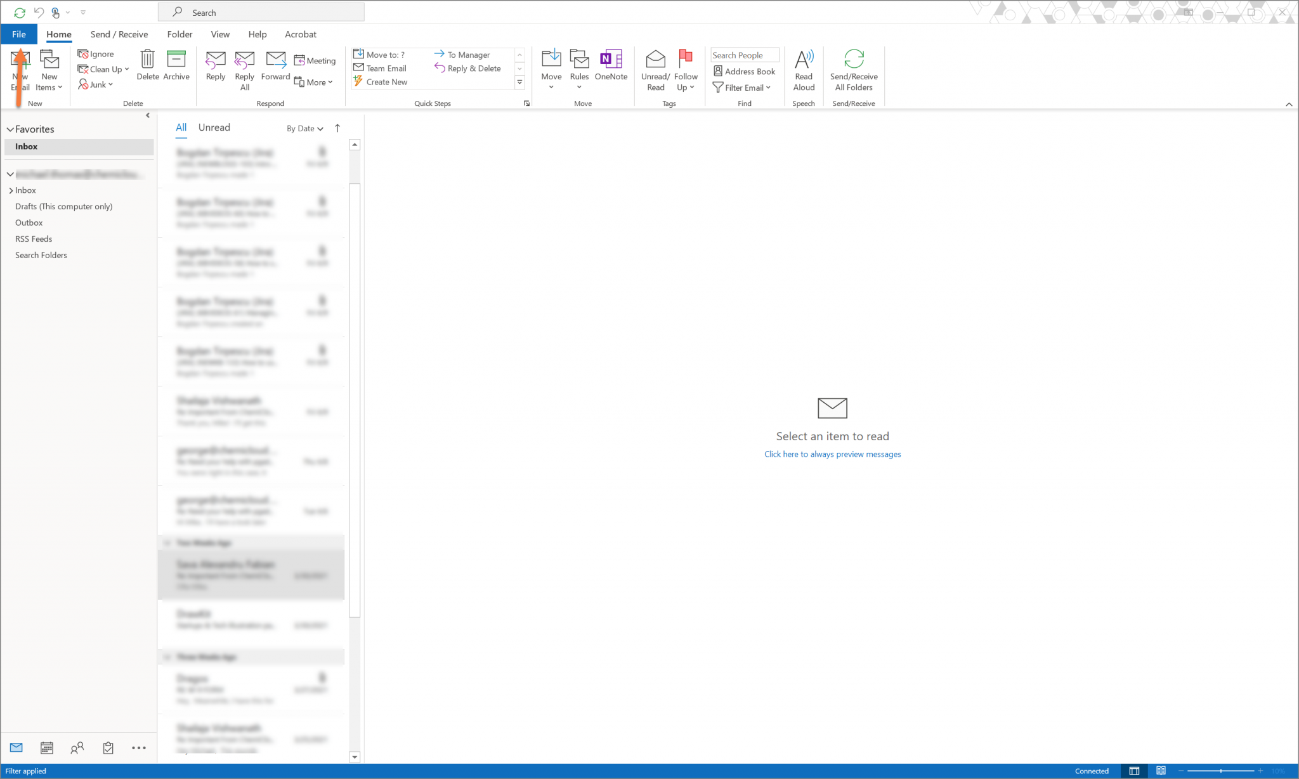Switch to Reading view in status bar

[1160, 771]
